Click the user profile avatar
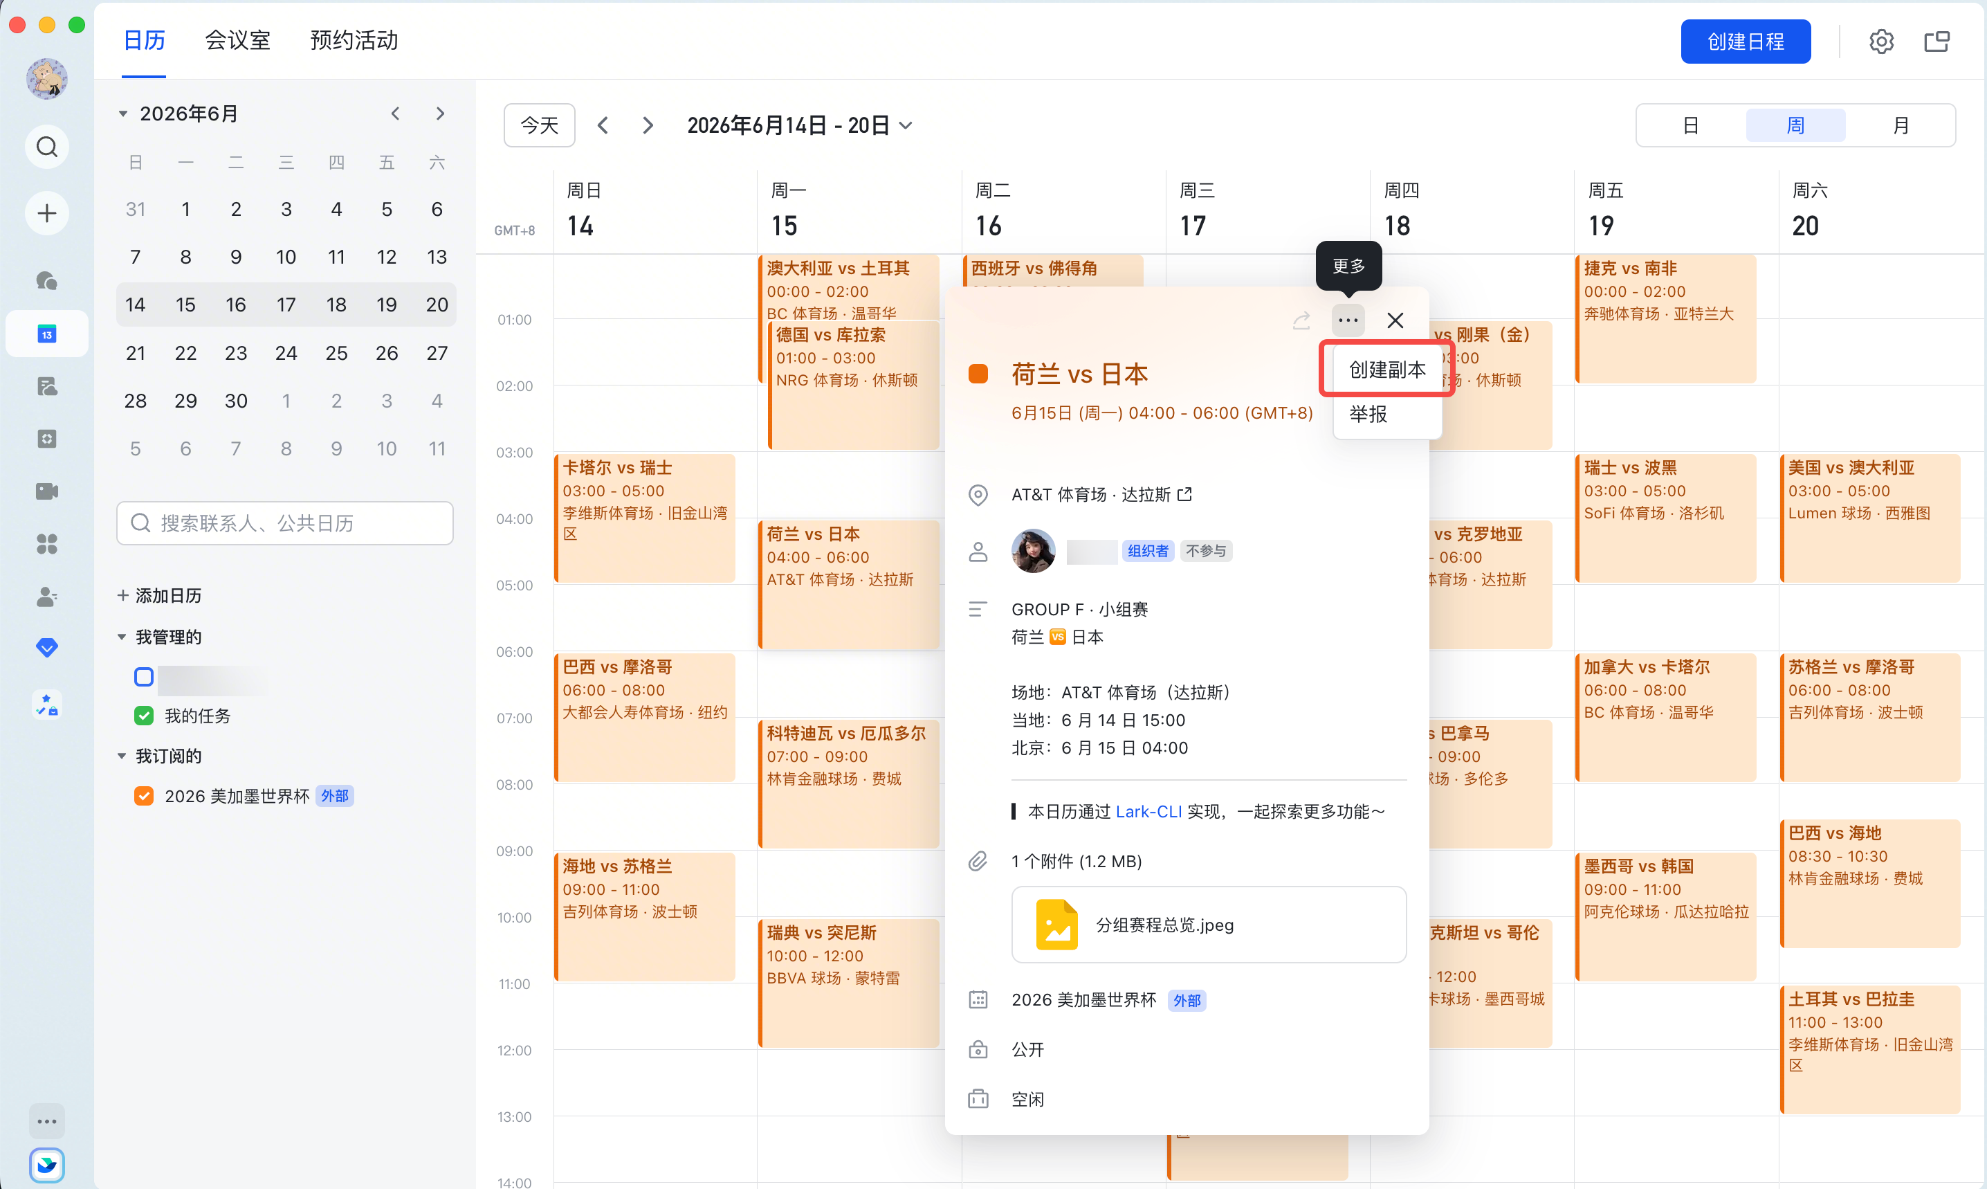 tap(47, 78)
